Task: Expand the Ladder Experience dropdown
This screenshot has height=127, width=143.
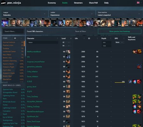Action: pos(72,14)
